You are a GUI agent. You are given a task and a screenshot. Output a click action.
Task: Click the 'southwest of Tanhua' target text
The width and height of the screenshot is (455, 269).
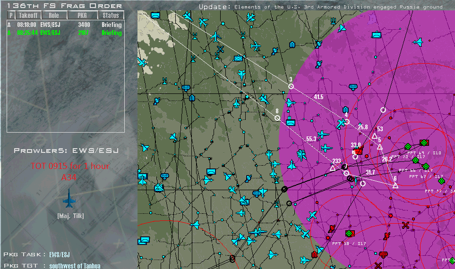(75, 266)
